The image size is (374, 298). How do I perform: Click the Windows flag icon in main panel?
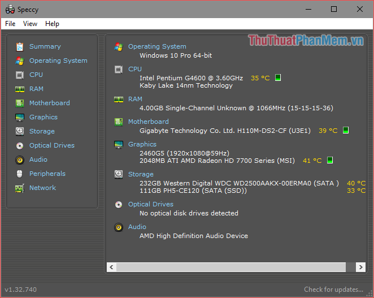pos(119,47)
